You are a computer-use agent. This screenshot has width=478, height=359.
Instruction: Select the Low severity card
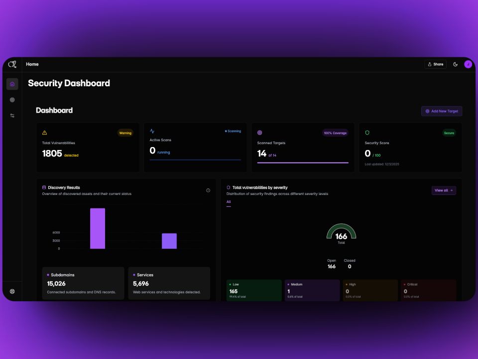click(254, 290)
